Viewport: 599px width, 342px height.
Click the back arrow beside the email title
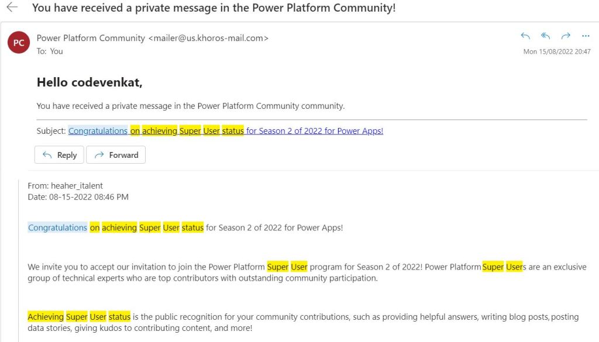(x=12, y=8)
